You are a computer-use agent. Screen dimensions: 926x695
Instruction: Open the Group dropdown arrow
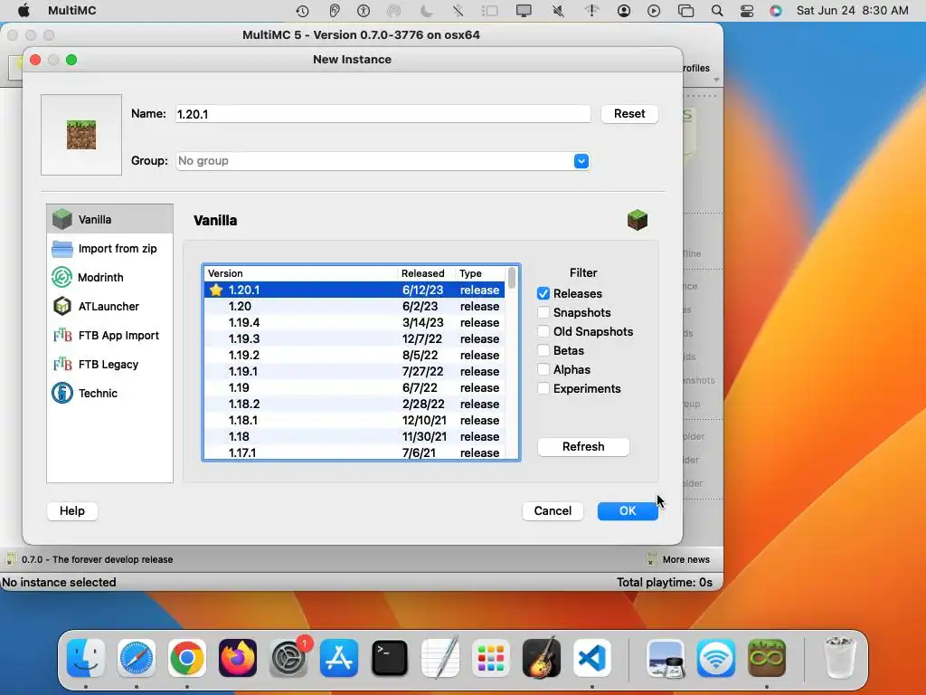click(581, 161)
